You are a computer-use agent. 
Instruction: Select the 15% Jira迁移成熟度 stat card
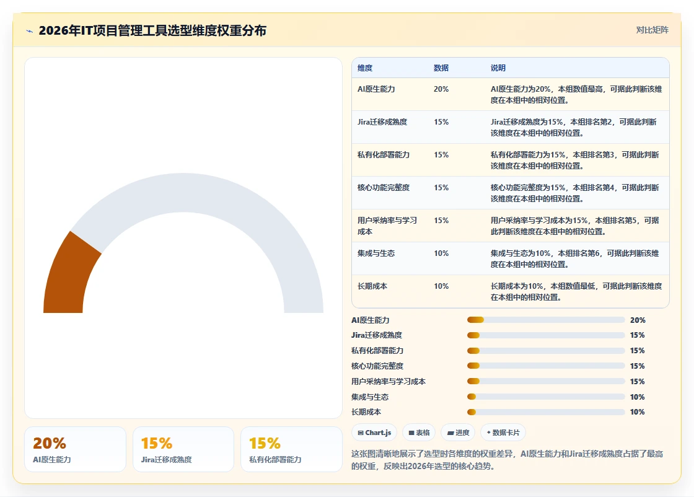[x=183, y=449]
